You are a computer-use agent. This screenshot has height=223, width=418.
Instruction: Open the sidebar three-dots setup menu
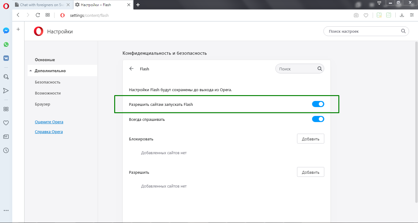coord(6,210)
